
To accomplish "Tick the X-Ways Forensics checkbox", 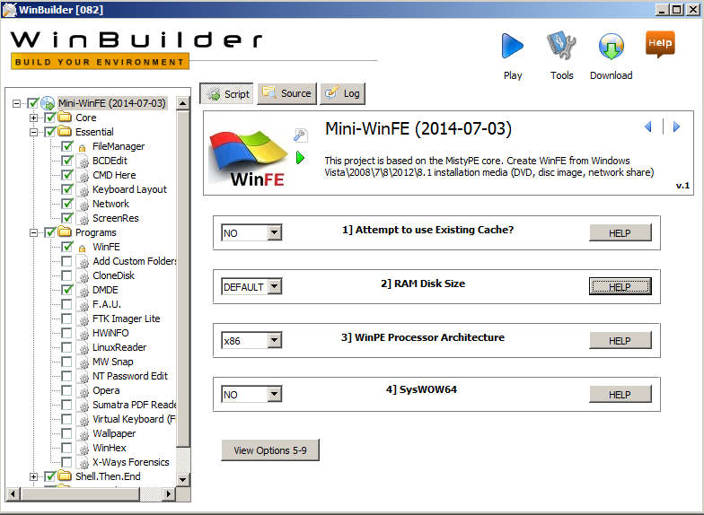I will pos(66,462).
